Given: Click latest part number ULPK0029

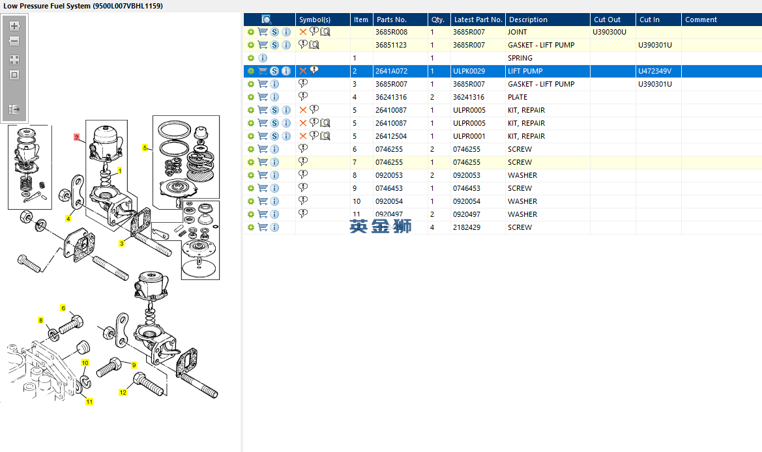Looking at the screenshot, I should pyautogui.click(x=469, y=71).
